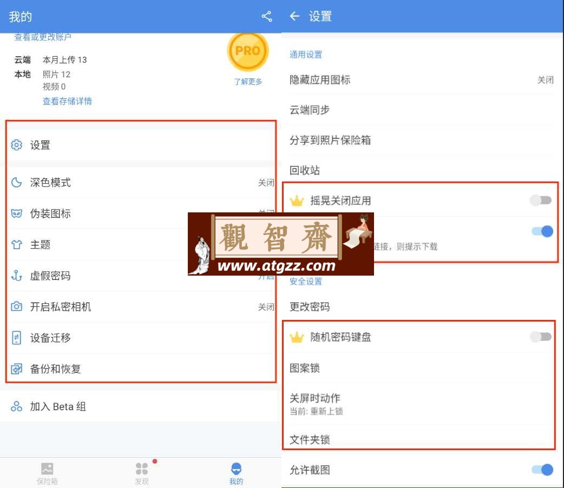Turn off the switch below 摇晃关闭应用
Screen dimensions: 564x488
coord(542,231)
